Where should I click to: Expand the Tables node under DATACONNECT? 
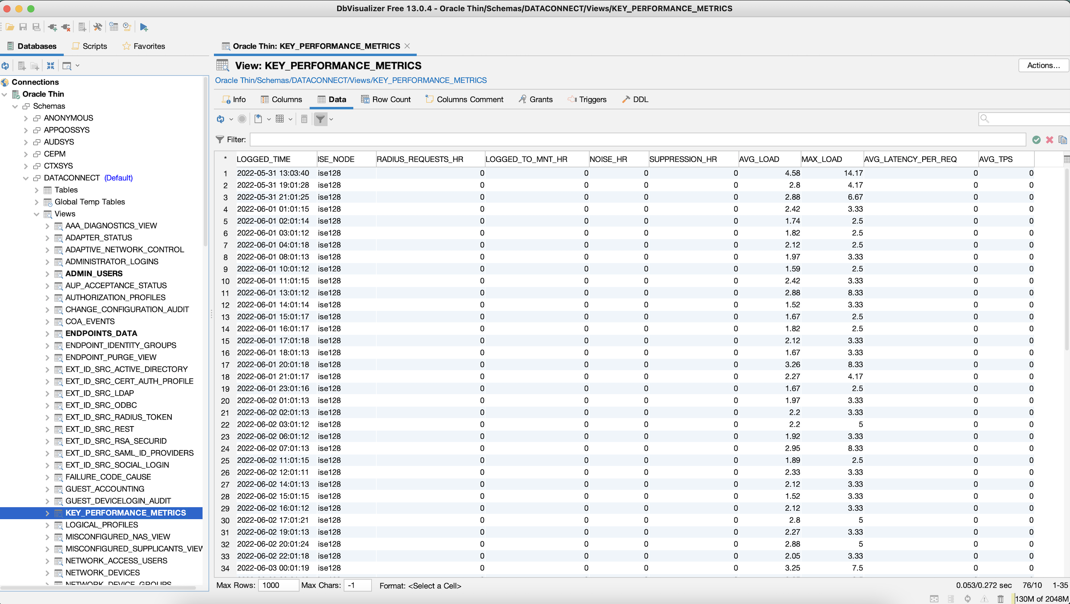[37, 190]
